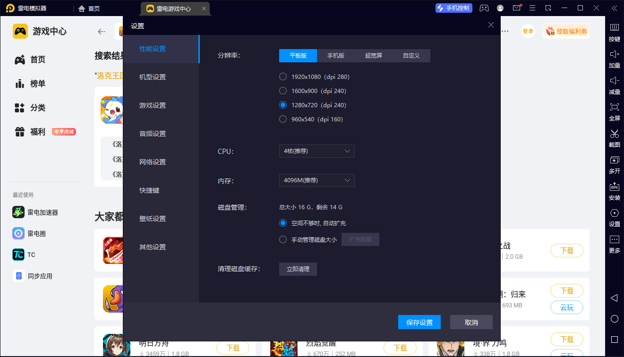Lower volume with the 减量 icon
Screen dimensions: 624x357
coord(614,85)
